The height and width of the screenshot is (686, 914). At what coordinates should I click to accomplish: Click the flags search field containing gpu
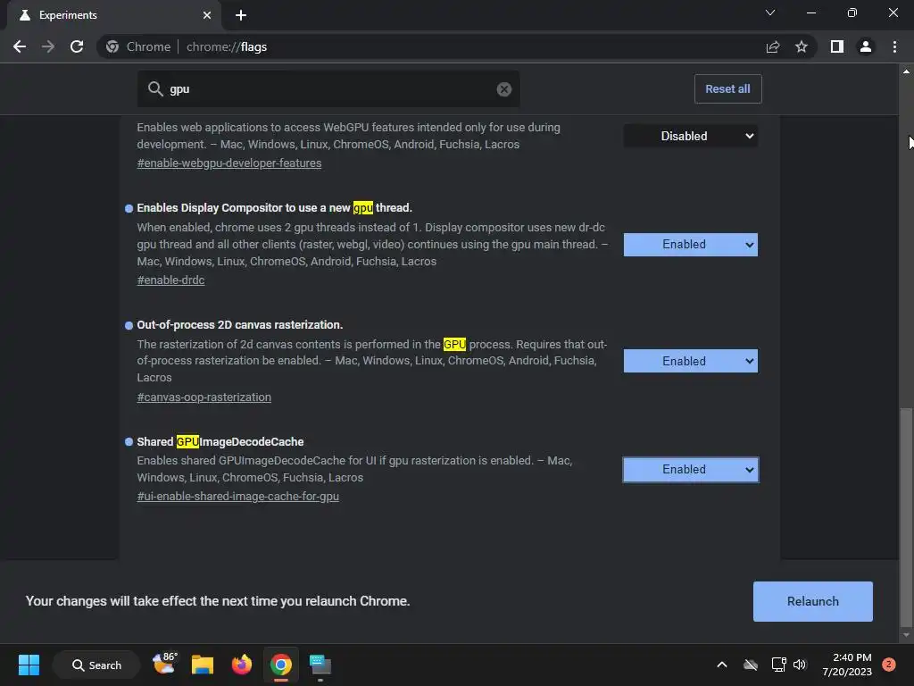point(328,89)
